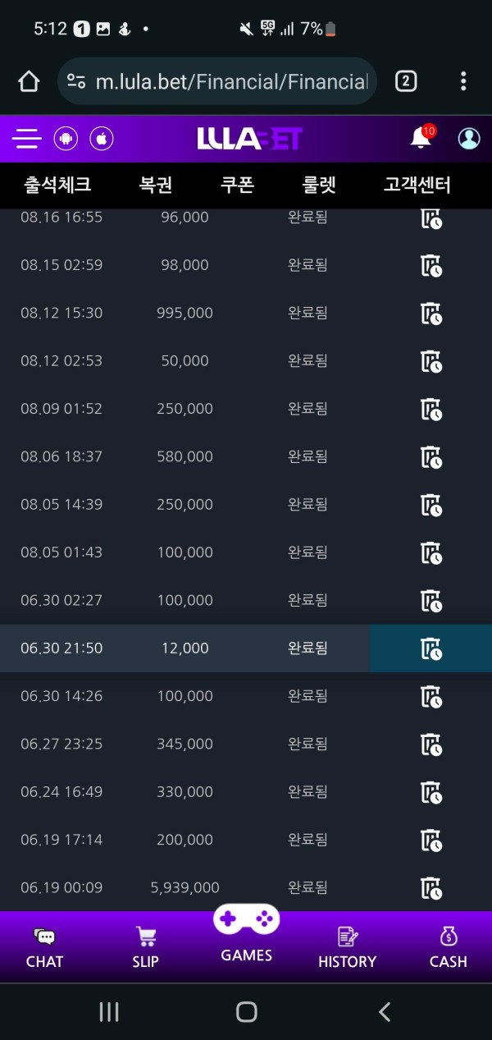Tap the LULABET logo

249,138
